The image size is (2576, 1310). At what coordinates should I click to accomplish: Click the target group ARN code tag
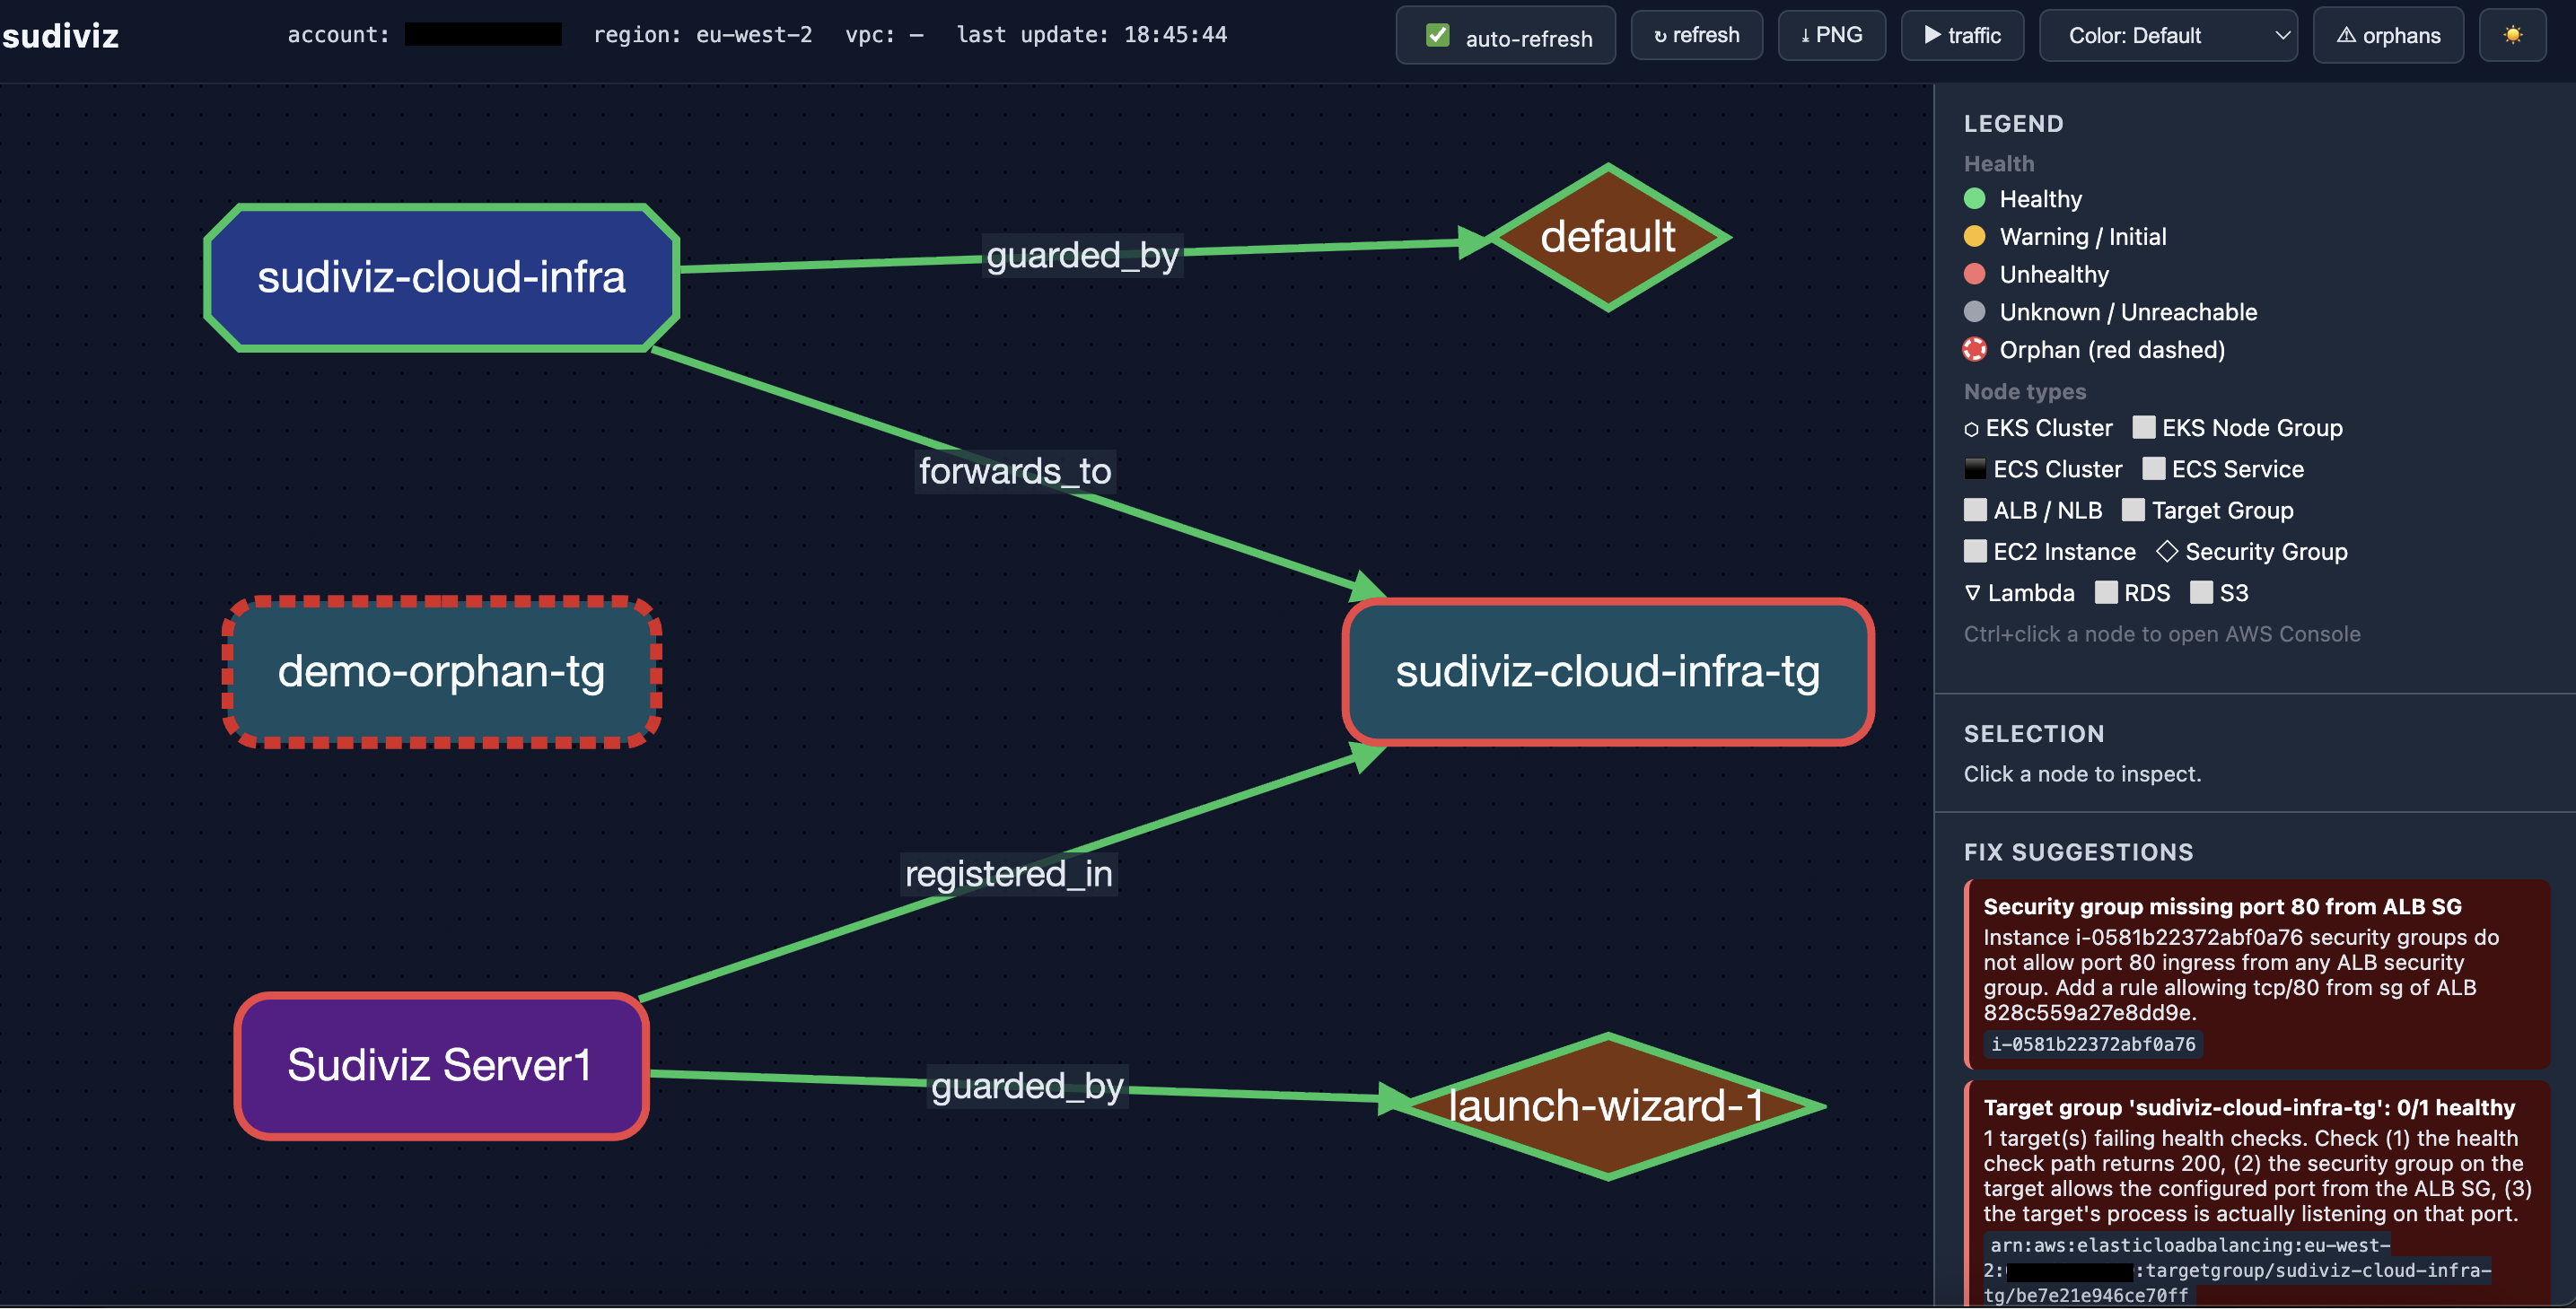point(2237,1271)
